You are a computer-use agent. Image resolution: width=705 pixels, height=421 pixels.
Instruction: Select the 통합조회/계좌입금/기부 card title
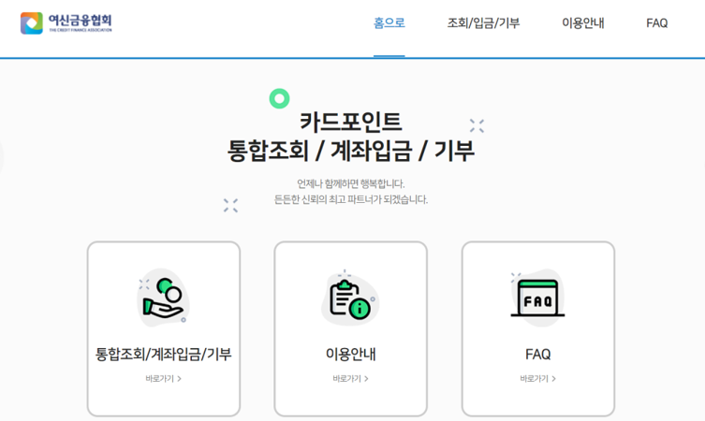click(163, 354)
